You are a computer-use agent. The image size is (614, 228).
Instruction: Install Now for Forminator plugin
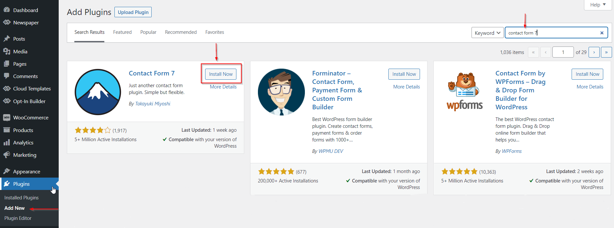tap(404, 74)
